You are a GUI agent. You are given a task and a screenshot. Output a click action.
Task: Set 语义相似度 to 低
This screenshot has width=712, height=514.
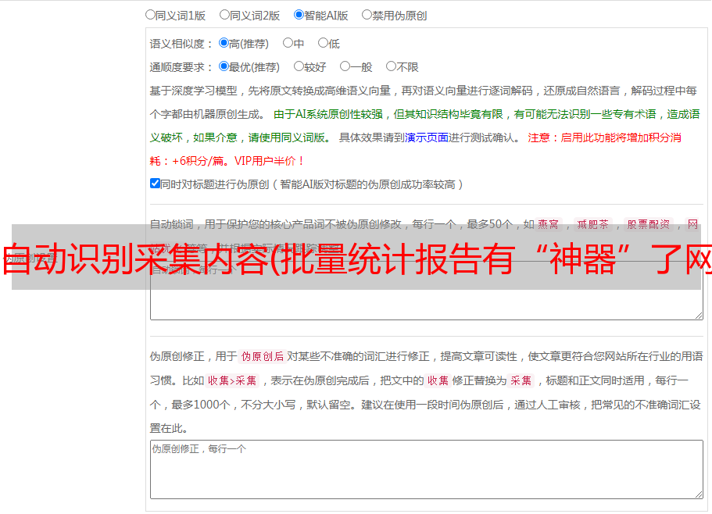[x=324, y=43]
